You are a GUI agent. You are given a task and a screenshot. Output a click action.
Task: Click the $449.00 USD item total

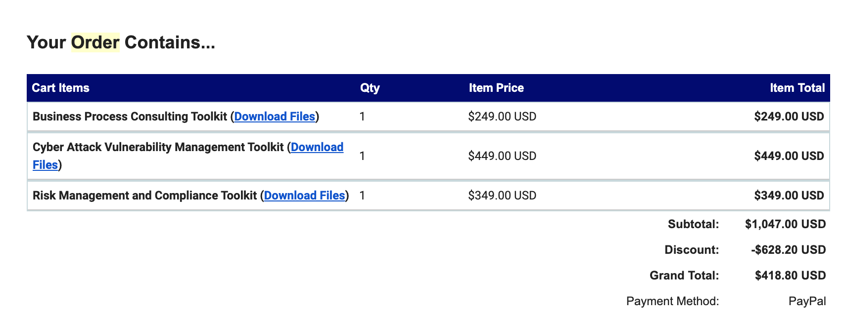click(789, 156)
